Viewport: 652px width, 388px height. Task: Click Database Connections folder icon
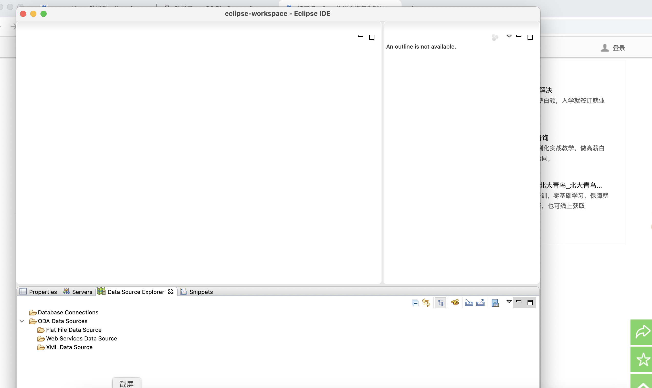pyautogui.click(x=33, y=313)
